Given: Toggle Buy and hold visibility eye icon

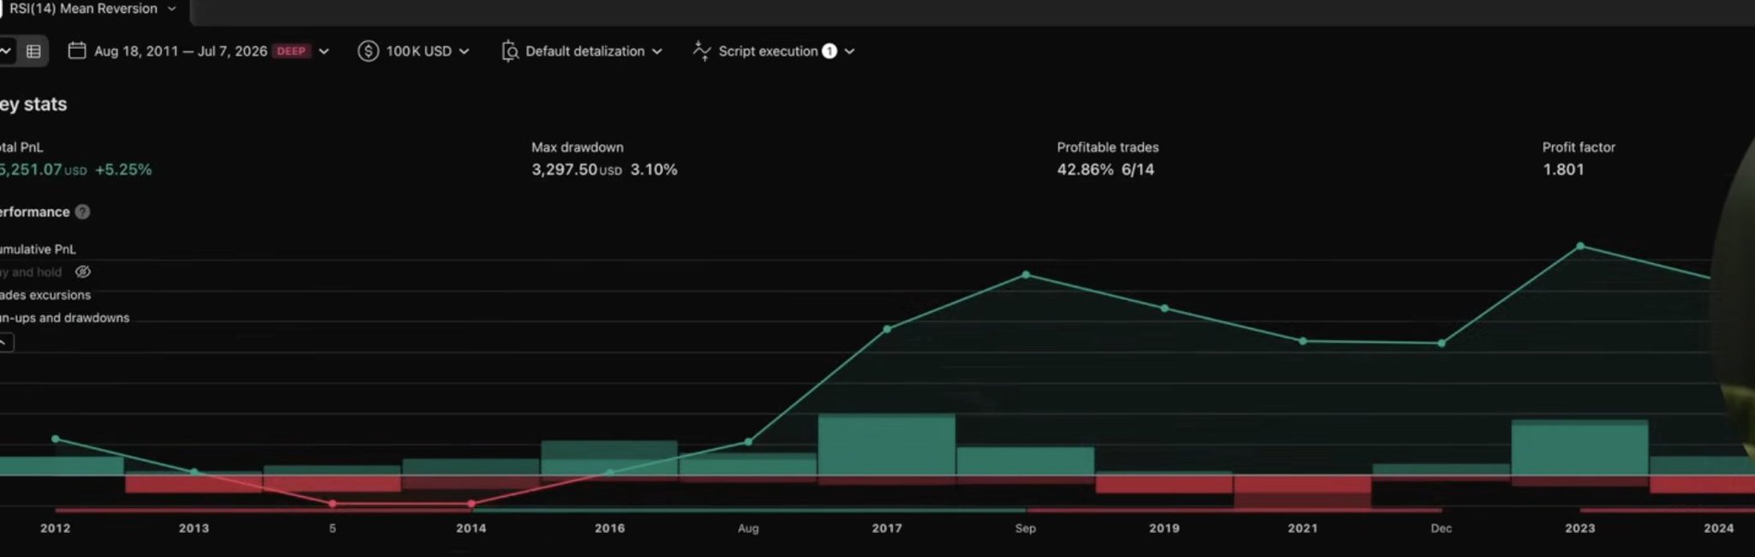Looking at the screenshot, I should [83, 272].
